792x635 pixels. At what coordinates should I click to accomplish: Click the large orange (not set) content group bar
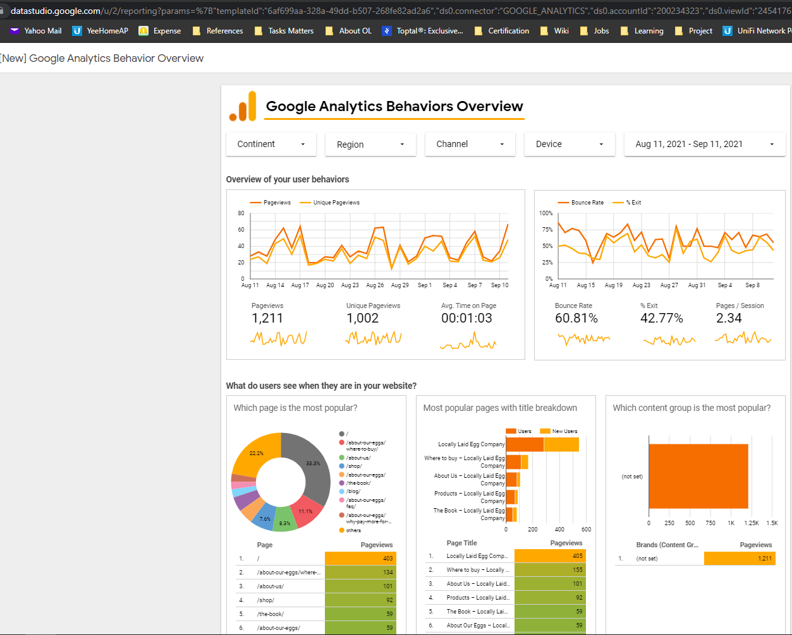pyautogui.click(x=698, y=476)
